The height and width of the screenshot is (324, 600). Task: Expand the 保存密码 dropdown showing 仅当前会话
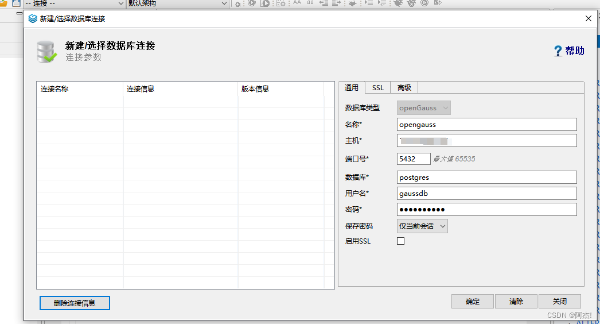[x=422, y=226]
